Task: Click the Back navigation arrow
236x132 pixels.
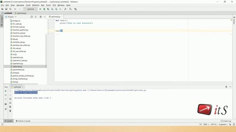Action: coord(15,9)
